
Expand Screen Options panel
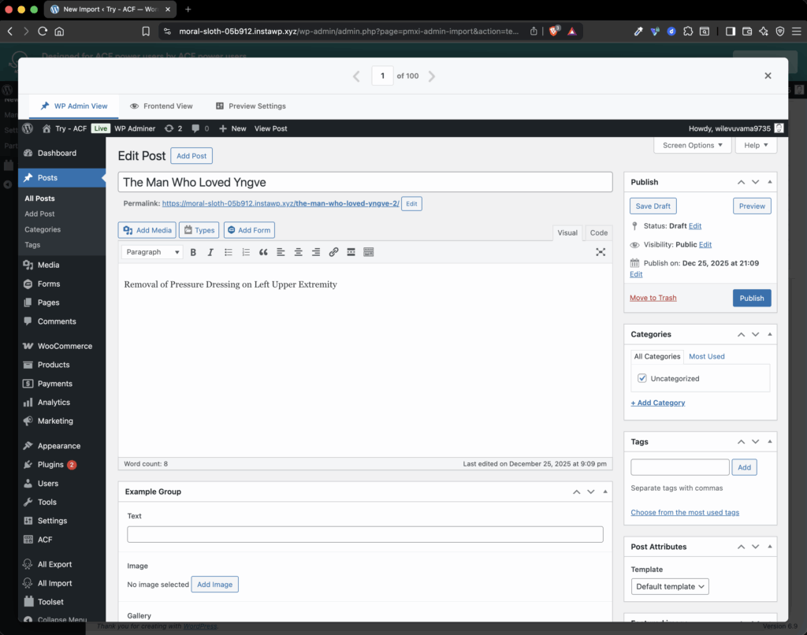click(x=692, y=145)
